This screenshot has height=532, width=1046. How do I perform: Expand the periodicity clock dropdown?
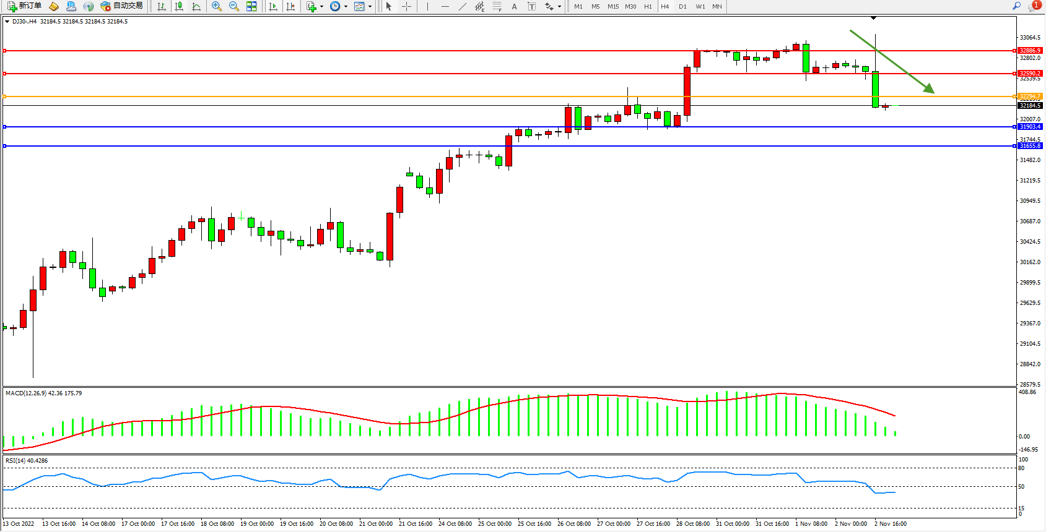click(x=346, y=7)
